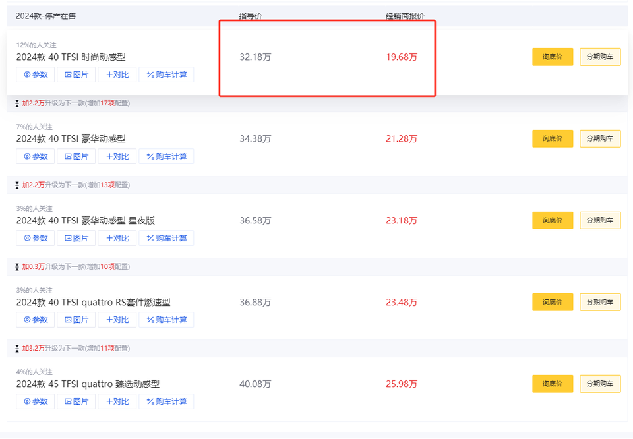This screenshot has width=633, height=439.
Task: Click 询底价 for 豪华动感型 星夜版
Action: [553, 221]
